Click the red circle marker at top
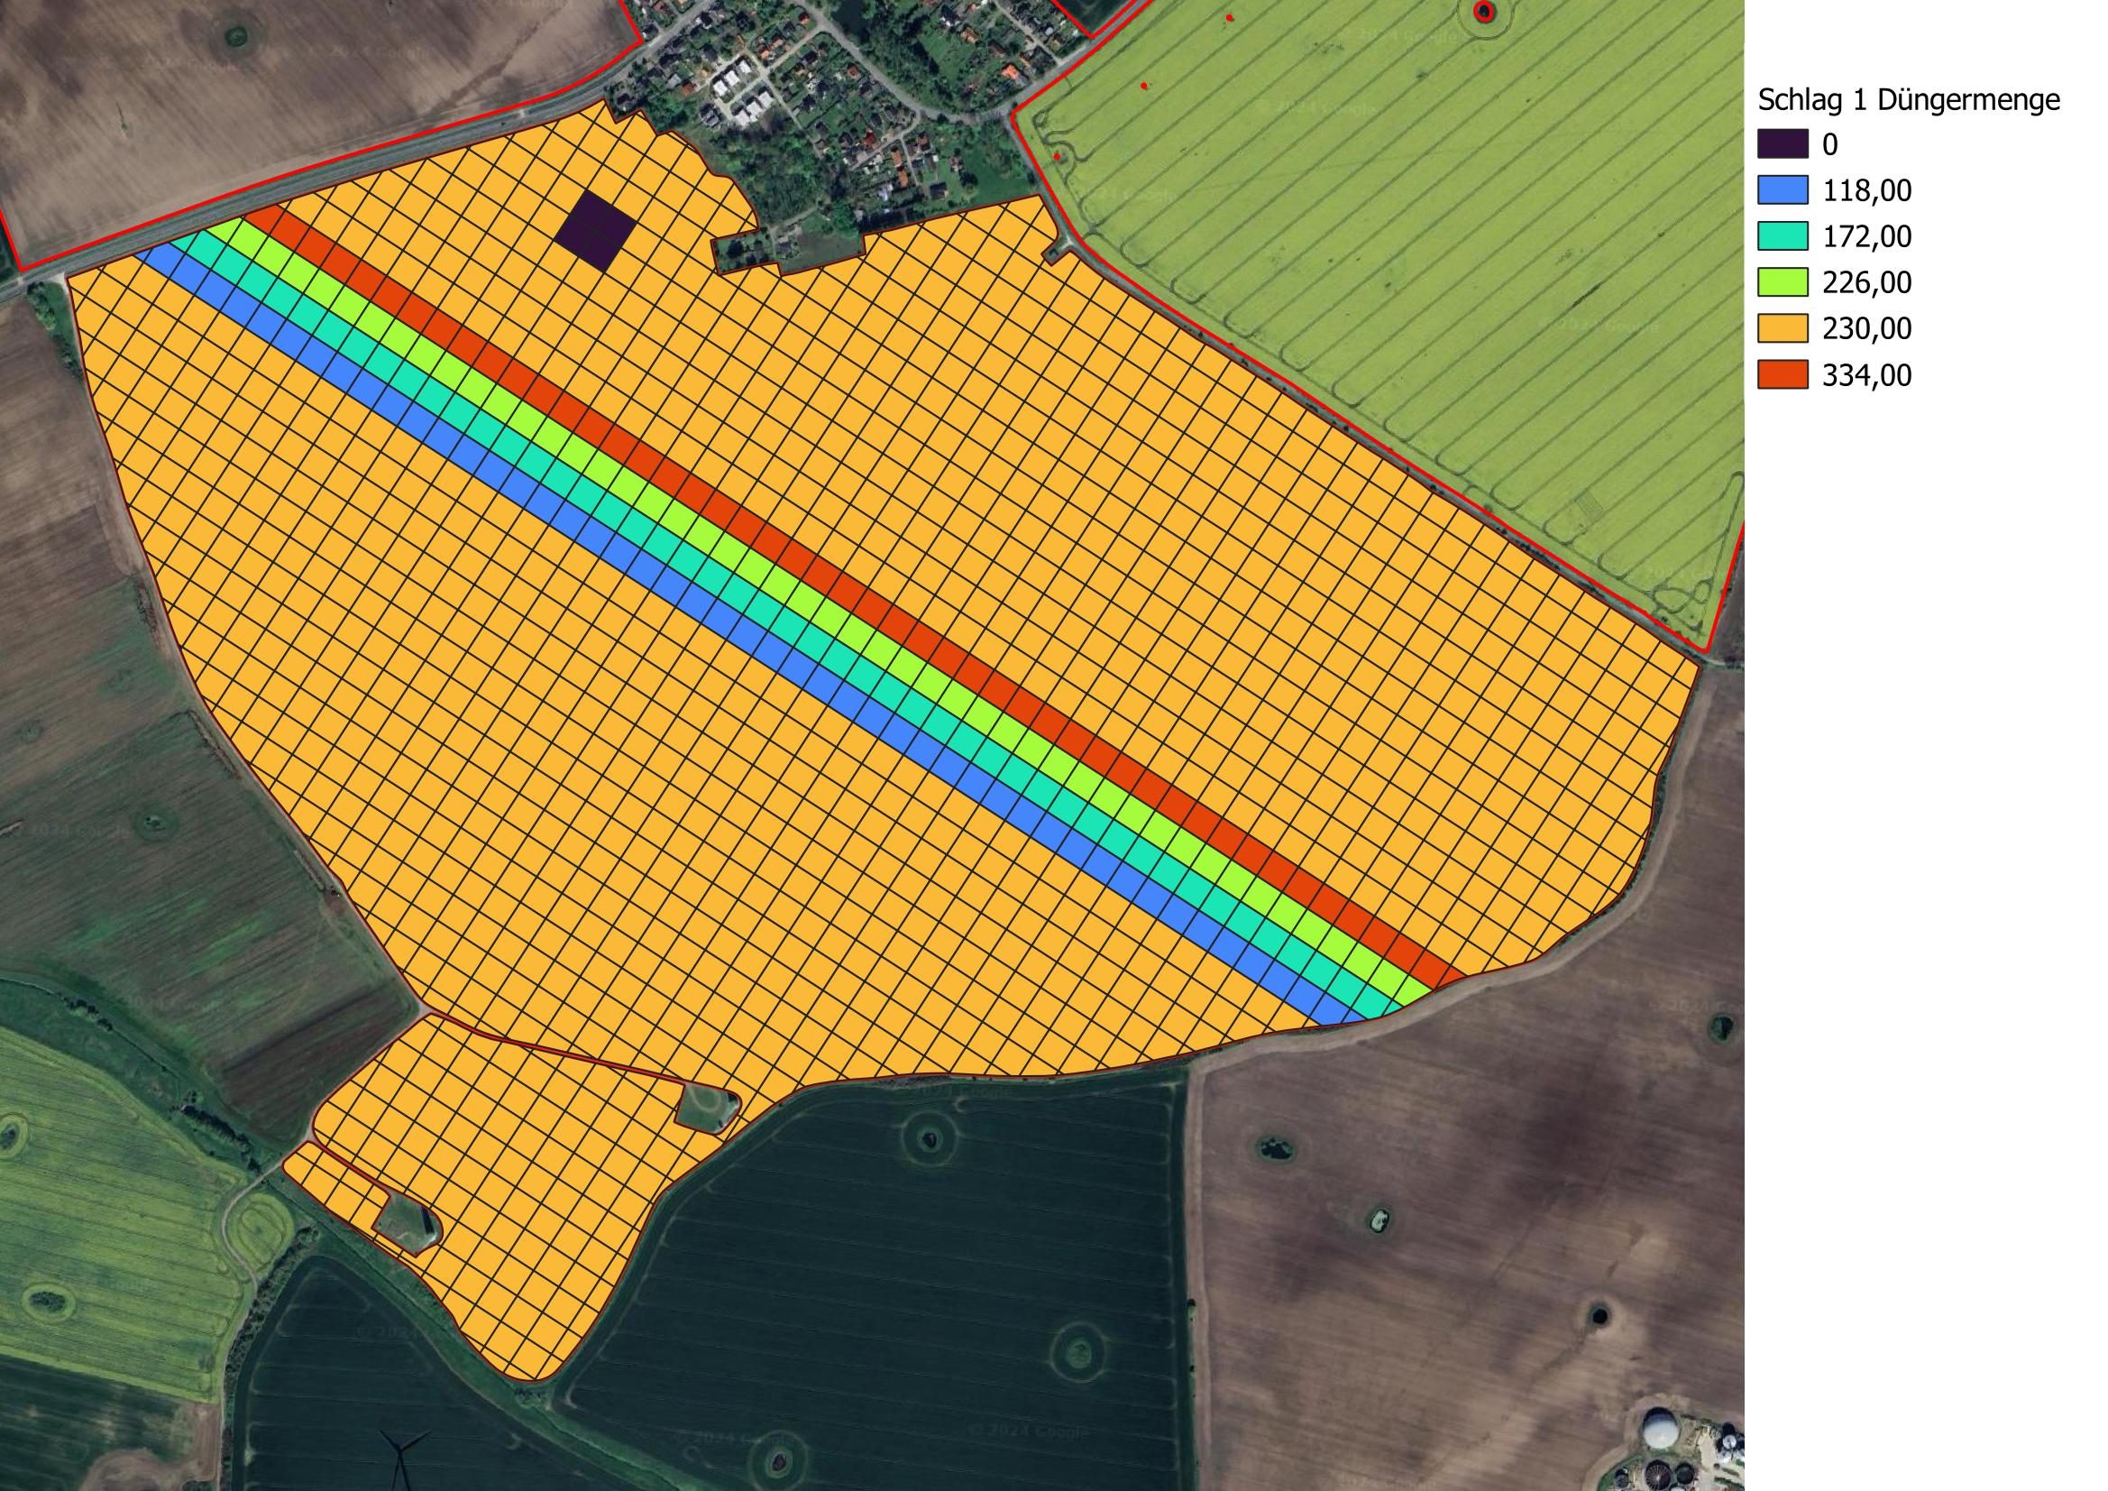 click(1484, 11)
